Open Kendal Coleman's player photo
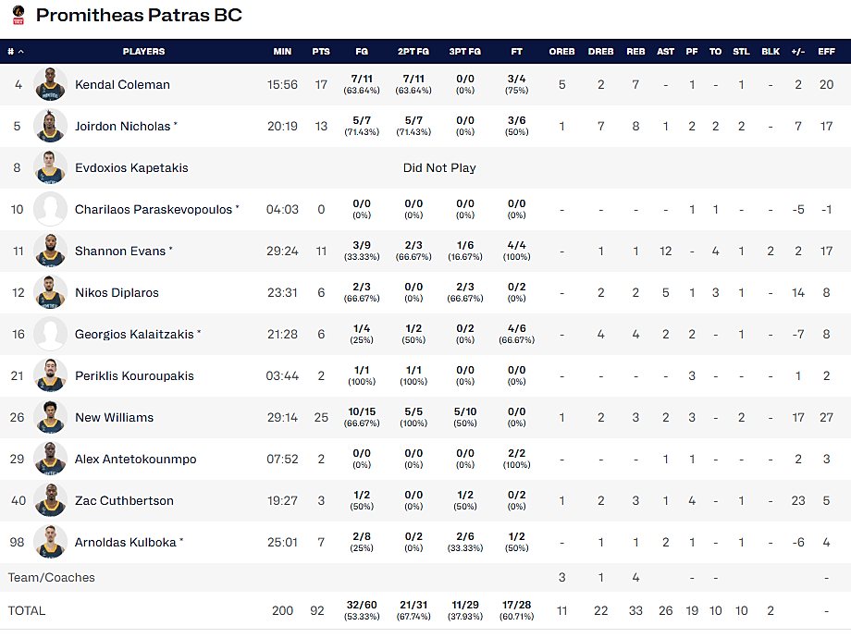 pyautogui.click(x=50, y=84)
